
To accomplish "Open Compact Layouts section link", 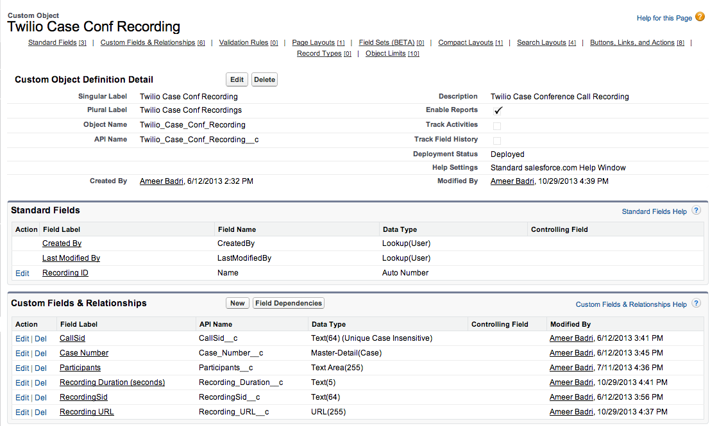I will (471, 42).
